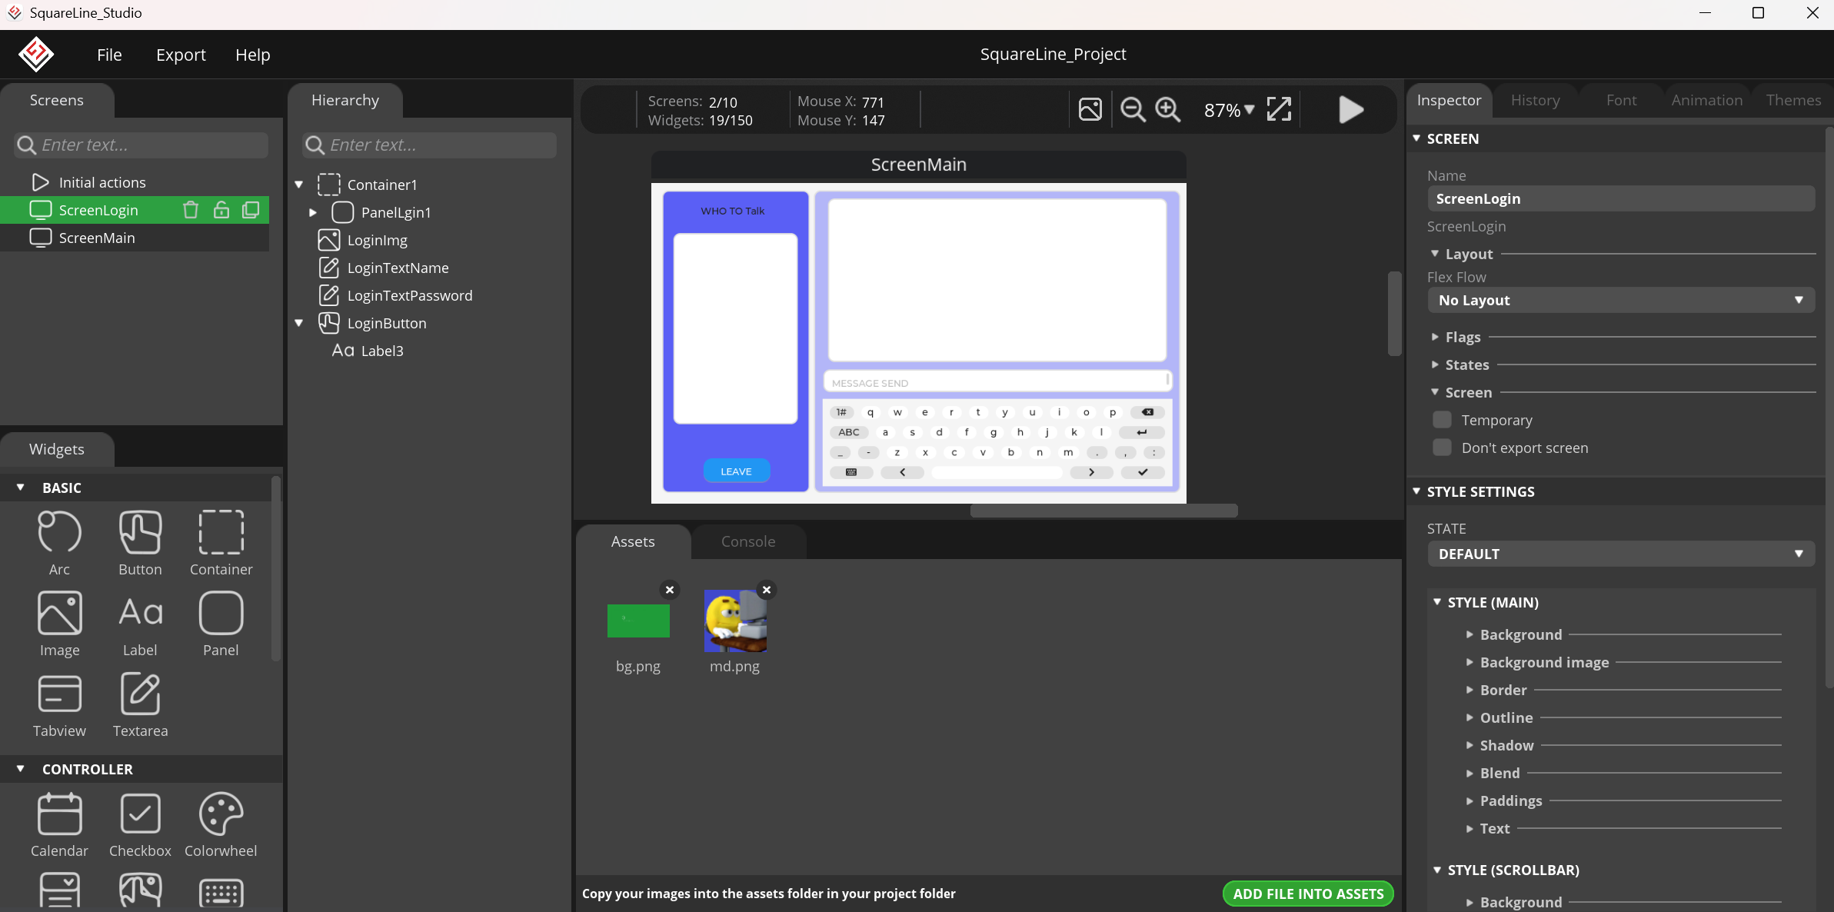Open the Flex Flow No Layout dropdown
The width and height of the screenshot is (1834, 912).
point(1621,301)
